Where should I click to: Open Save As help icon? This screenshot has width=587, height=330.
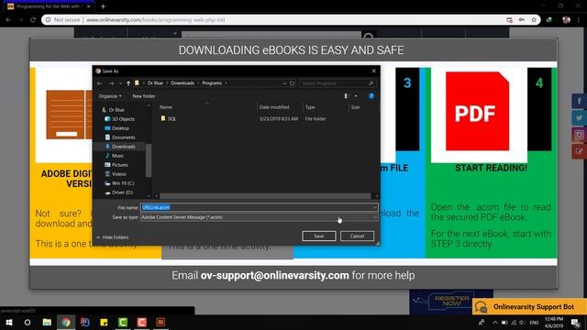coord(371,96)
